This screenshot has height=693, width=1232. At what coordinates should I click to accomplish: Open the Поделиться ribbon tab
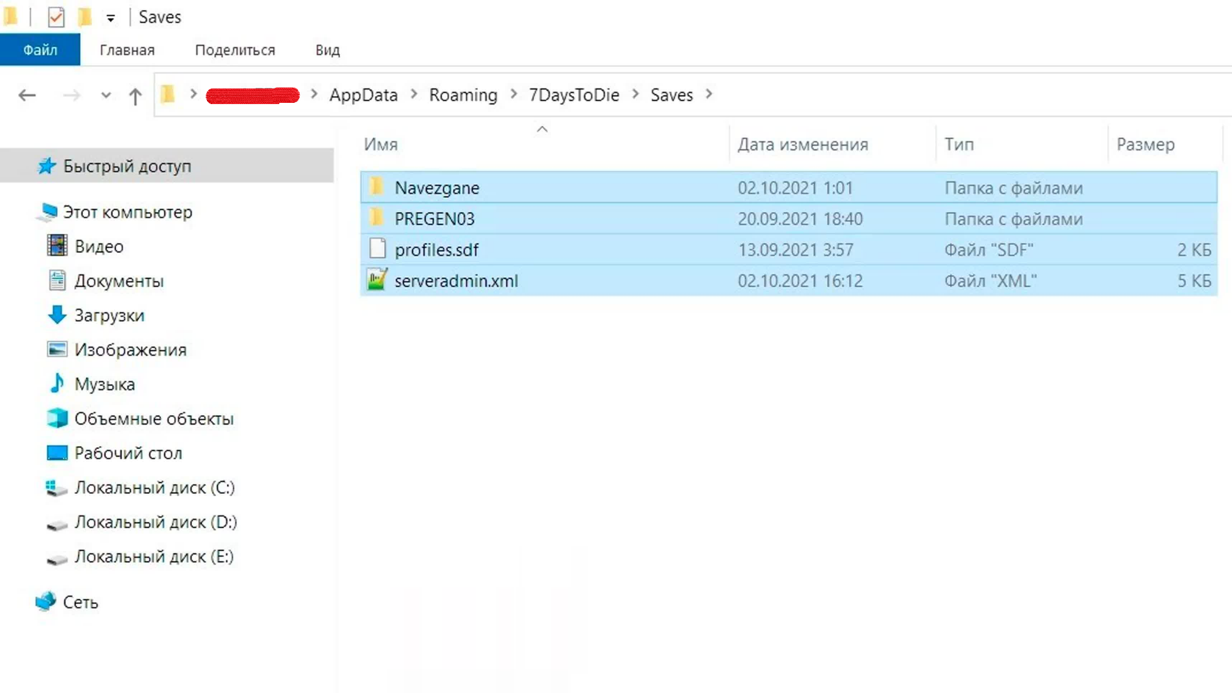tap(235, 50)
